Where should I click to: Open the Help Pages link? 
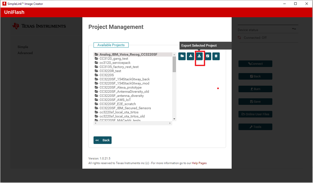click(x=199, y=163)
